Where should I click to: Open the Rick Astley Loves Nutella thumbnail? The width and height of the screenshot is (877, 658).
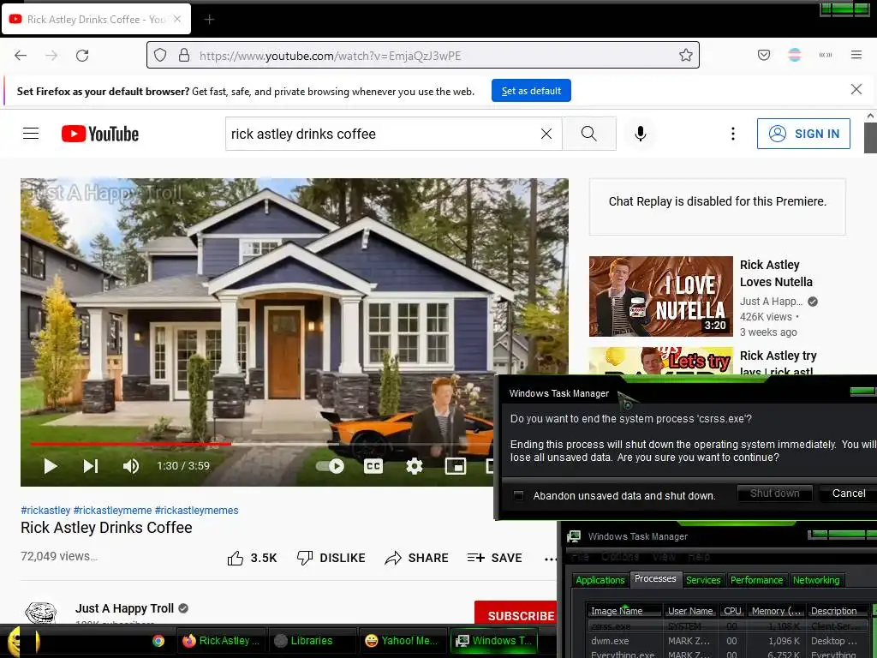click(660, 296)
